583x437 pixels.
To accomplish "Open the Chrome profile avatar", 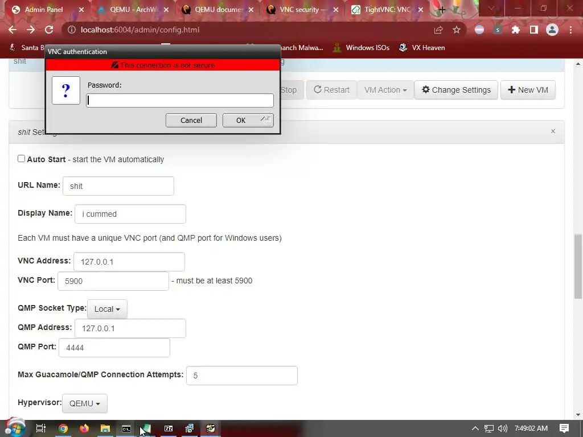I will coord(552,30).
